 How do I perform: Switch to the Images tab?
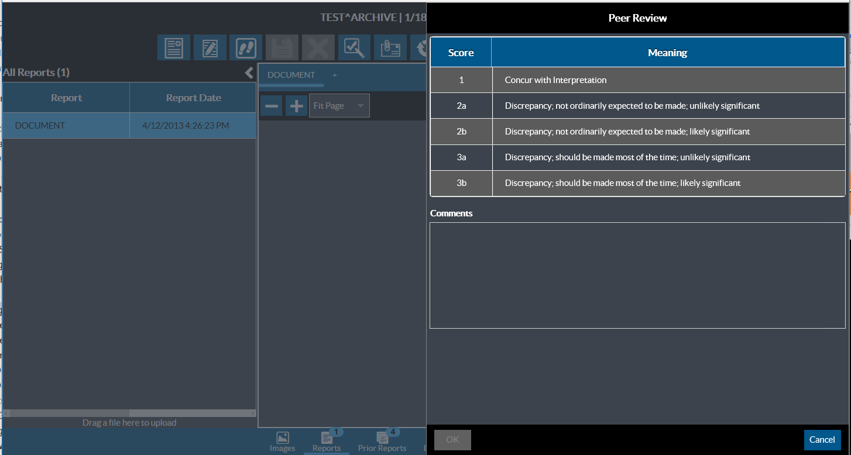[282, 442]
